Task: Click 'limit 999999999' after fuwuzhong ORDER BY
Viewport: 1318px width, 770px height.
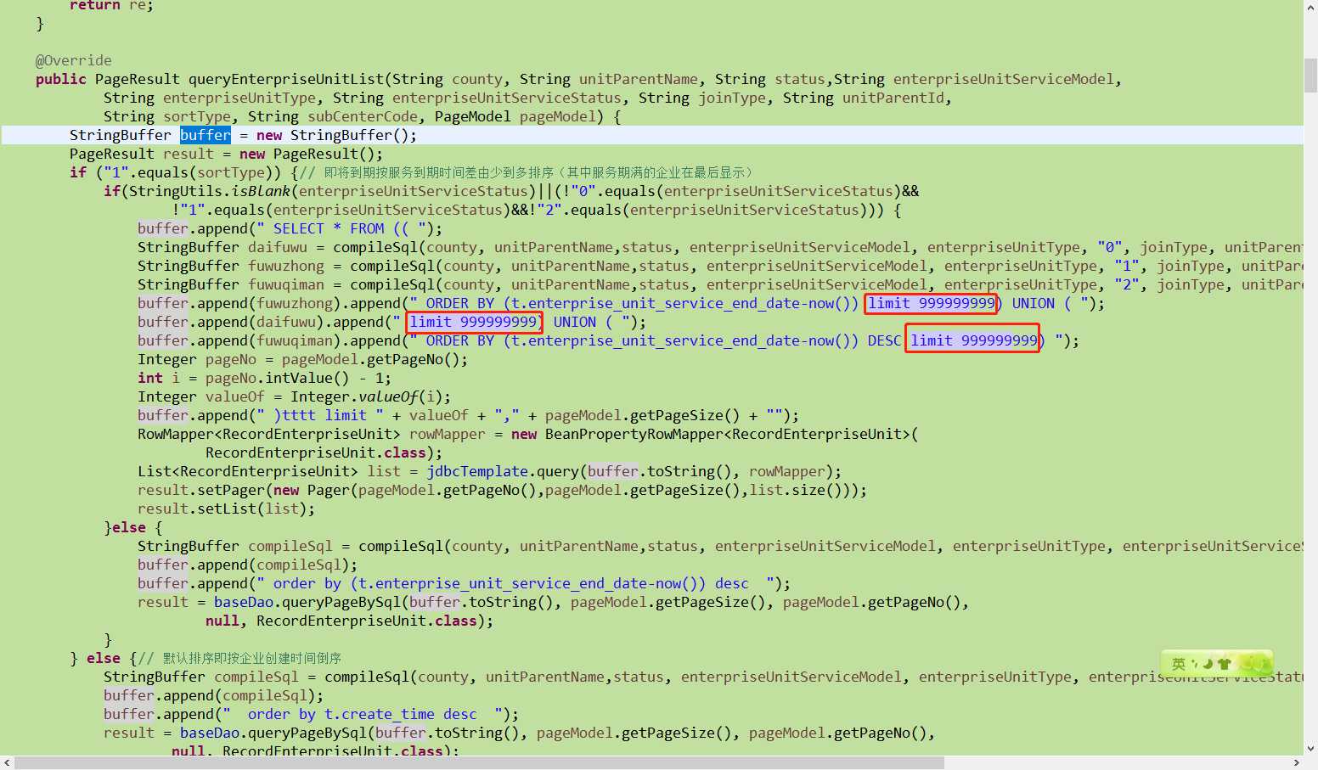Action: pos(931,303)
